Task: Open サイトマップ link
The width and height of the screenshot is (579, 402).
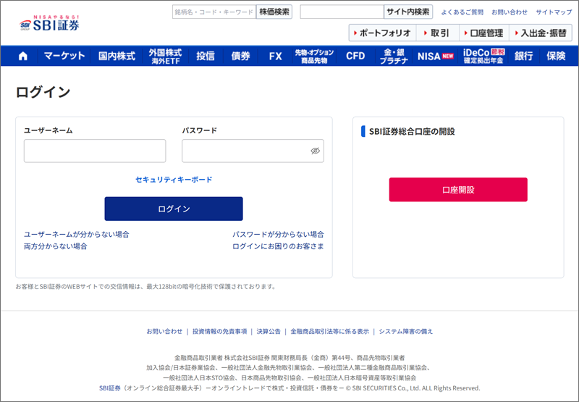Action: (x=554, y=12)
